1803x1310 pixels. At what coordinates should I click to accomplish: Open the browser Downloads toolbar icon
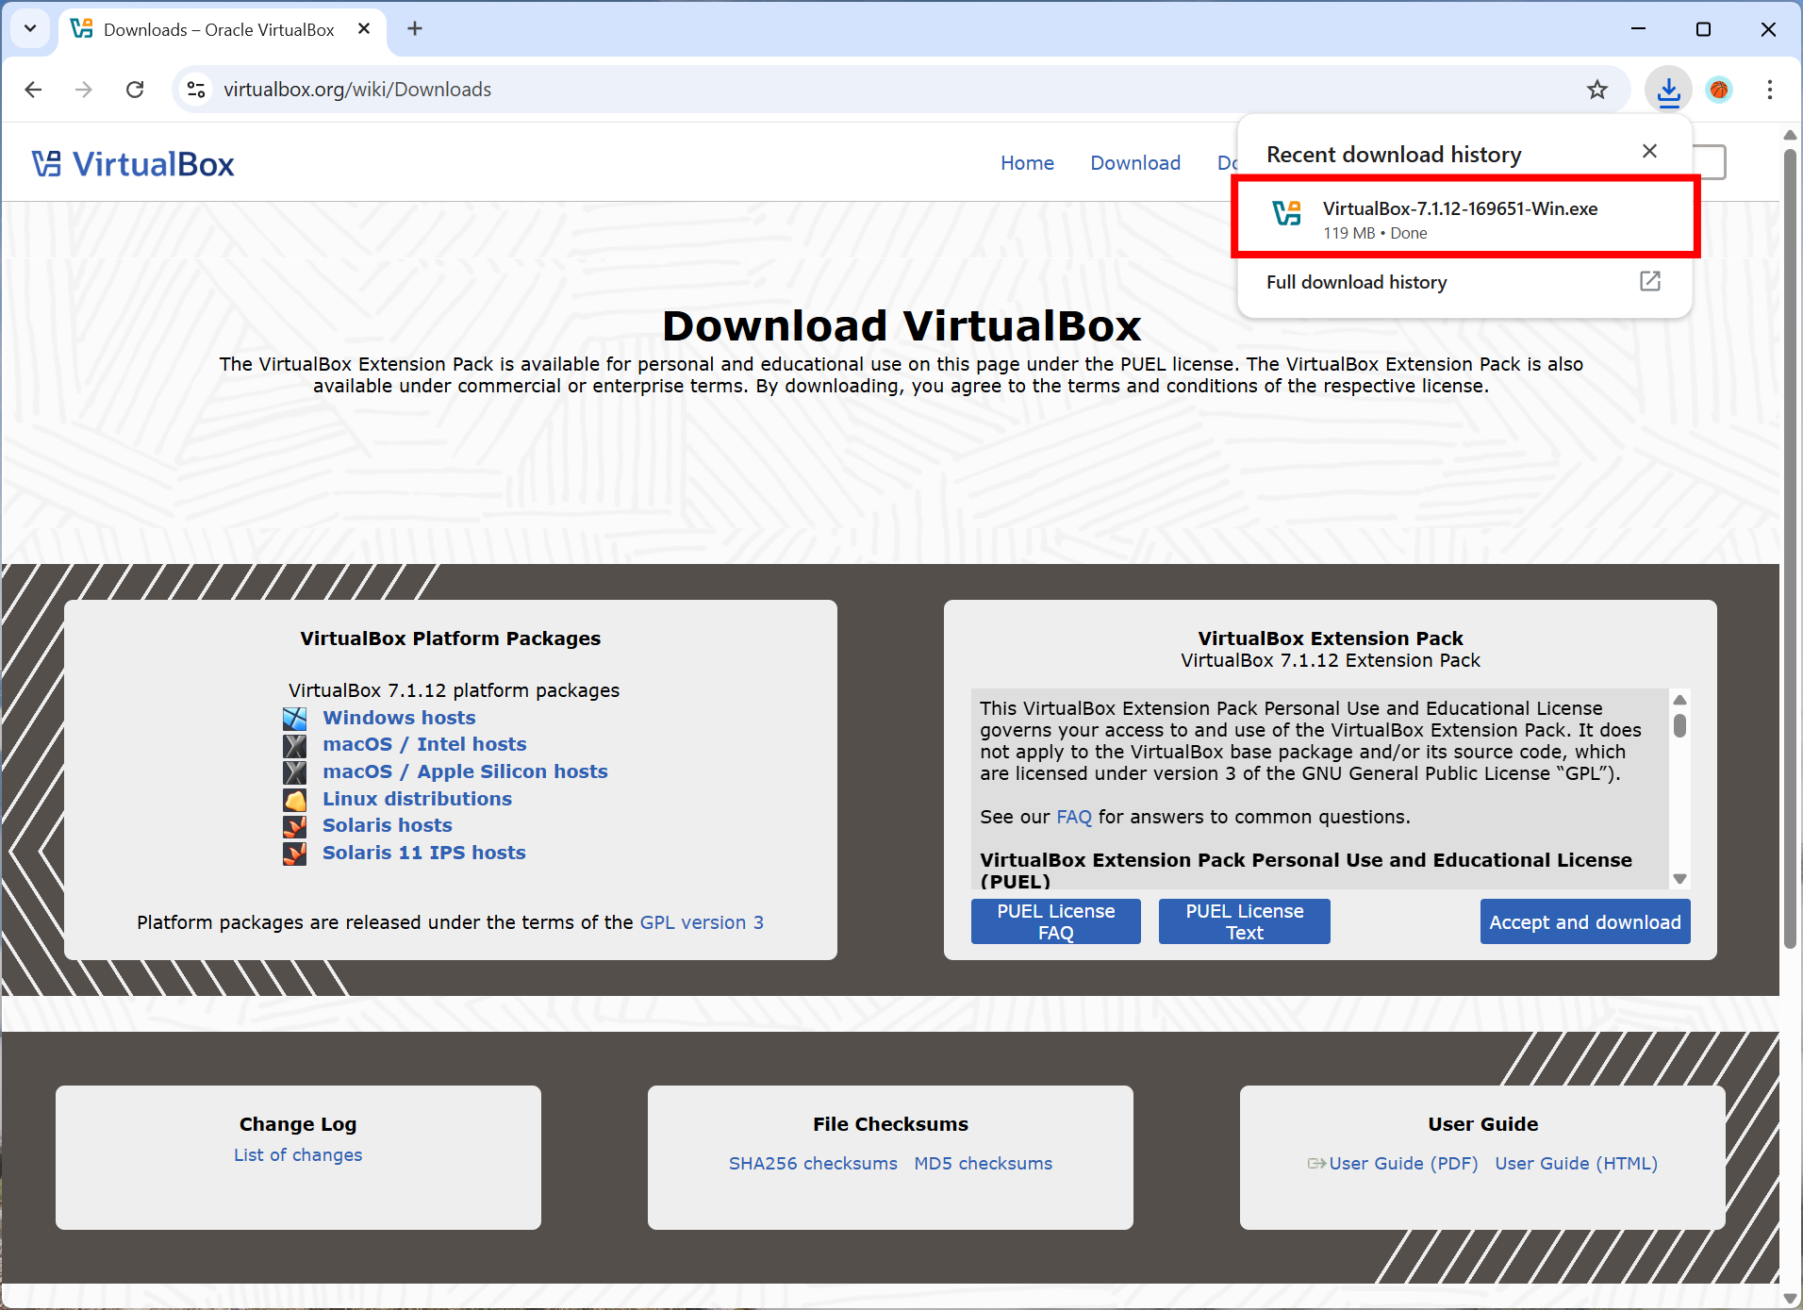(1668, 89)
